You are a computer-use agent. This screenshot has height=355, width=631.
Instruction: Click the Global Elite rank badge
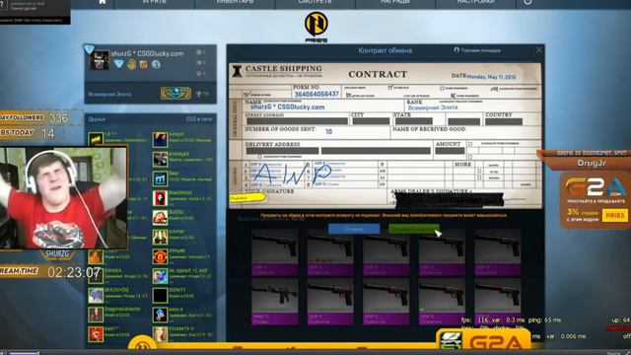coord(175,94)
